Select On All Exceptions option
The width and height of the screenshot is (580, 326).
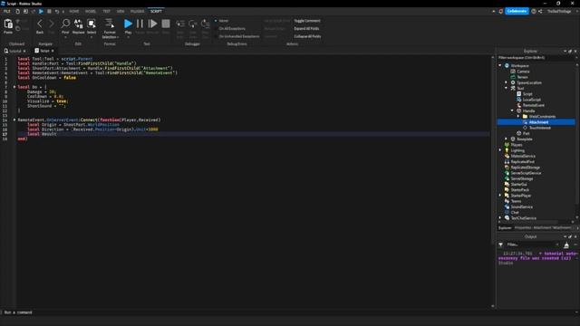pos(230,28)
